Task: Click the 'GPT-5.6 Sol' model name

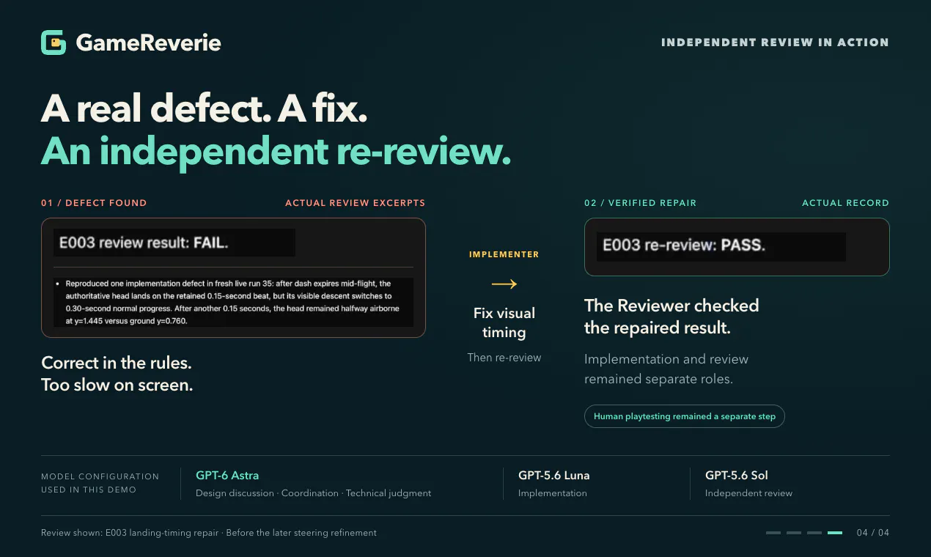Action: 737,475
